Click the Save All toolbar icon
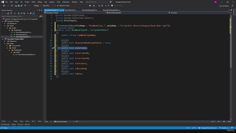 [x=21, y=6]
